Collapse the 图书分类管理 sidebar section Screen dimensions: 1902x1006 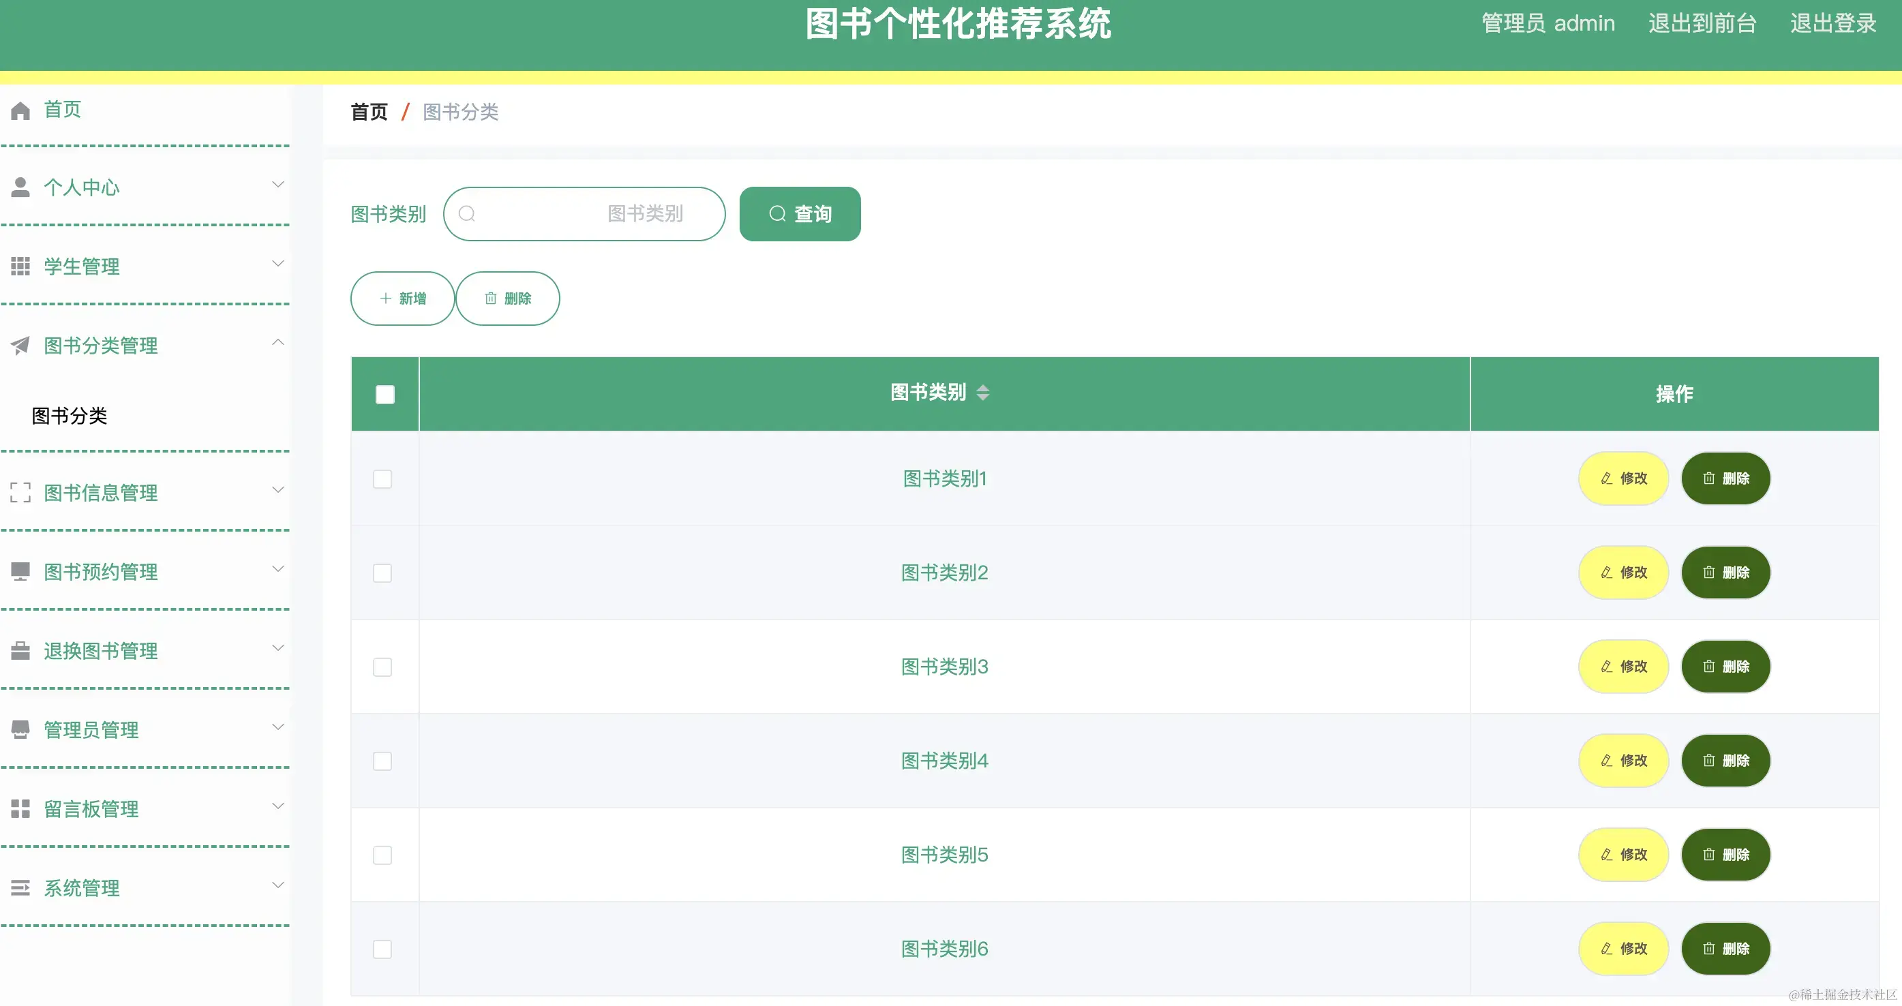278,341
